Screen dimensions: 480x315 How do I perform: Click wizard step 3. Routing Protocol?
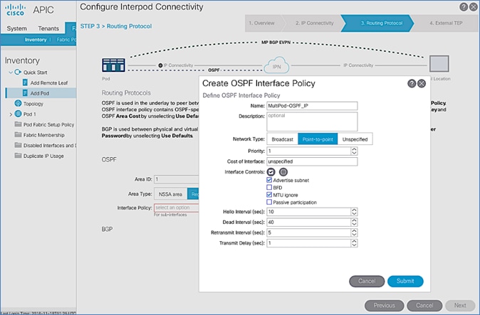pyautogui.click(x=377, y=23)
